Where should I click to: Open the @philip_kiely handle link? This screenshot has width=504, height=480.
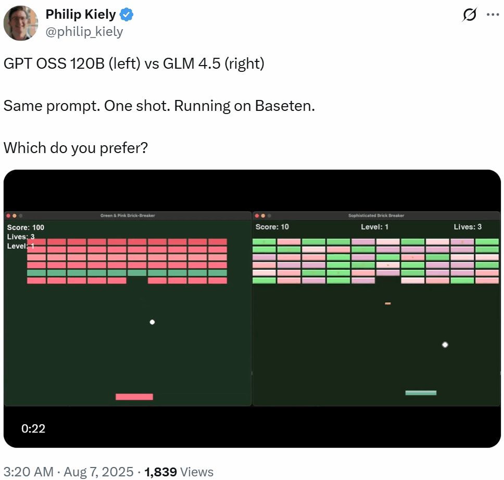click(x=84, y=32)
